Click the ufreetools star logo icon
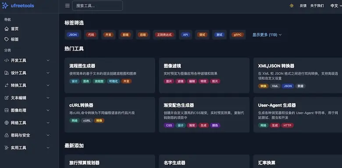 click(5, 6)
